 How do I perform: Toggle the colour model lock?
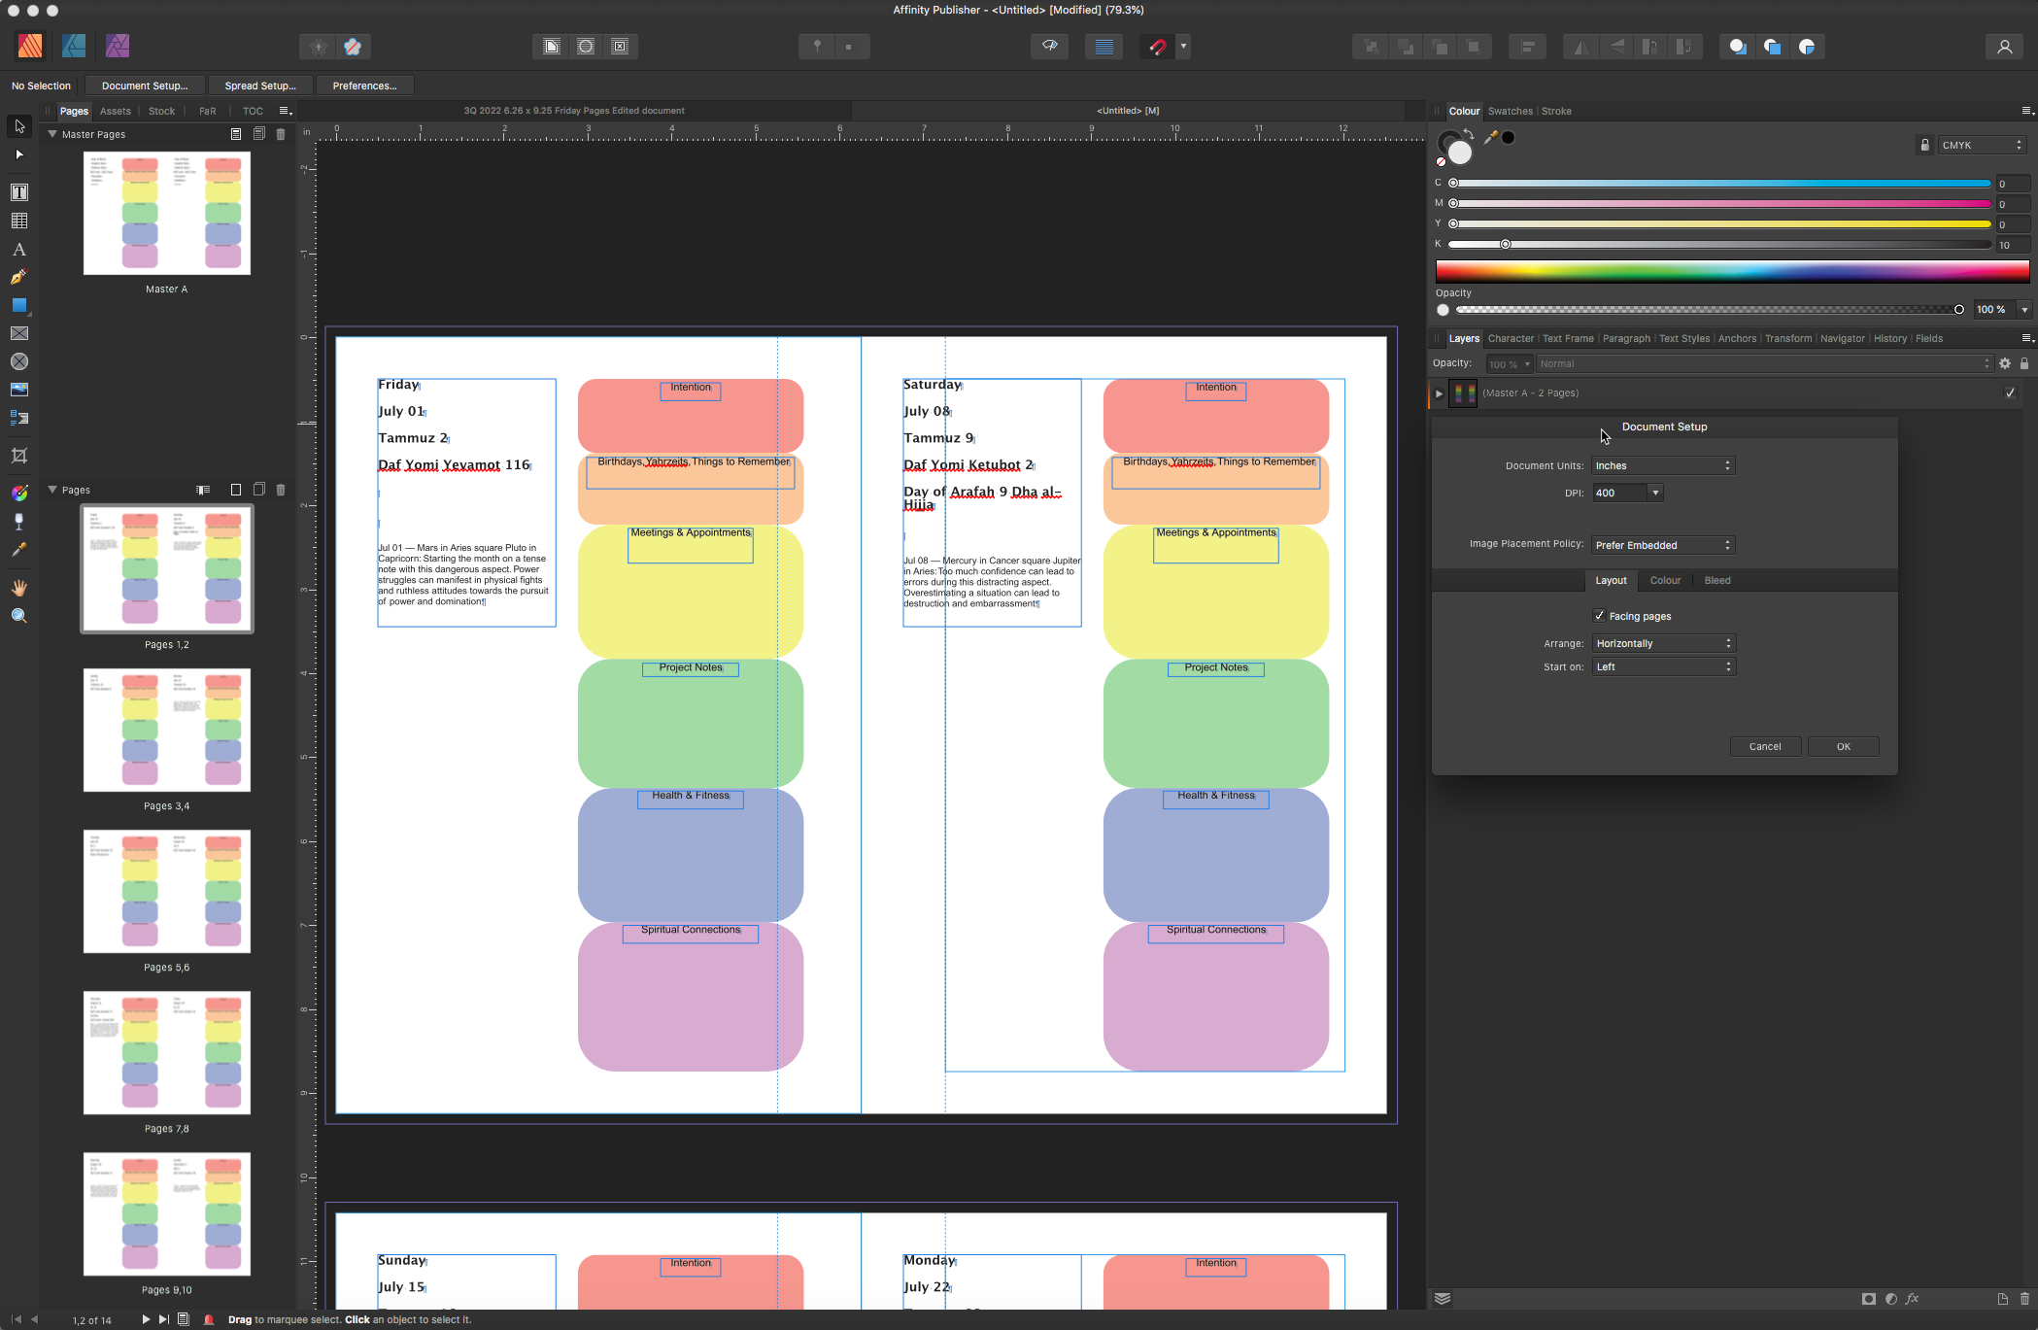[x=1924, y=146]
